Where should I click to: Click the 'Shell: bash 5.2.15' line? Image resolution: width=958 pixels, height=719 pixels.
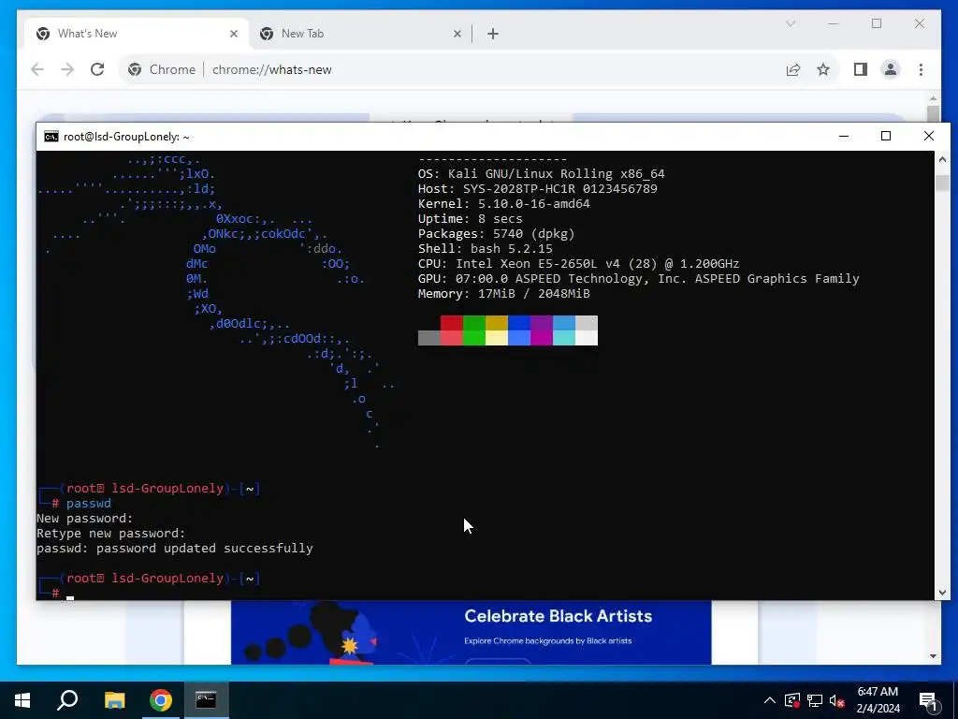point(486,249)
